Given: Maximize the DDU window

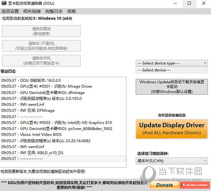Looking at the screenshot, I should 190,3.
